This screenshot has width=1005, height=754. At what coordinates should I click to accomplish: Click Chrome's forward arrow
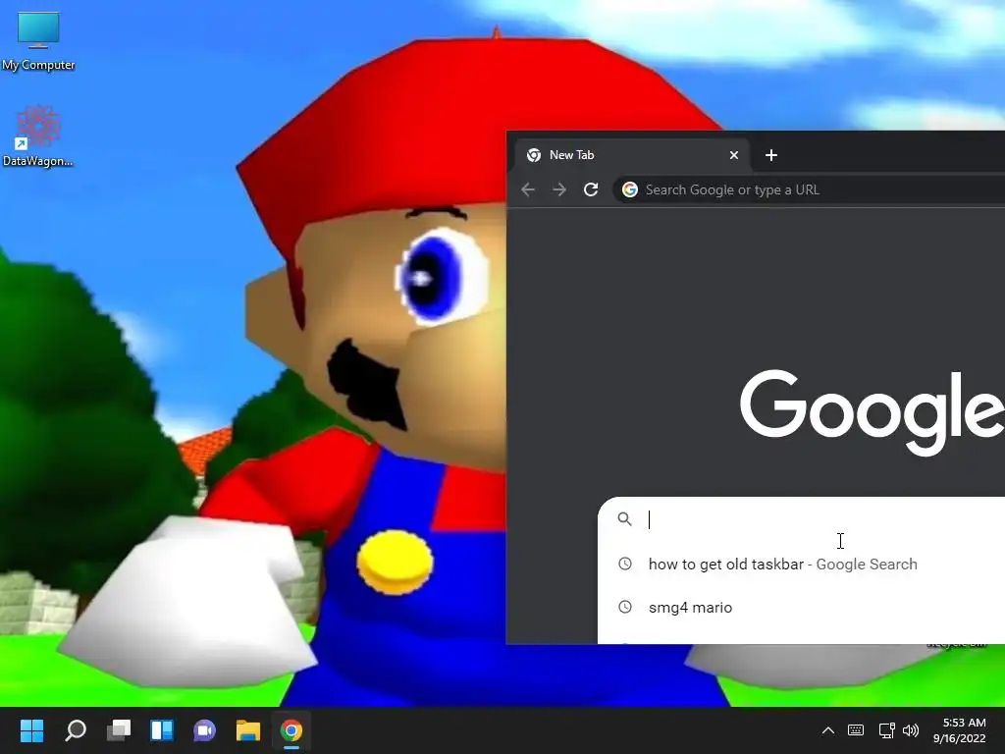point(559,189)
